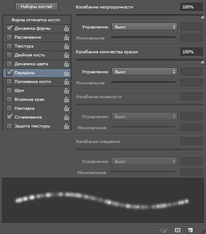Image resolution: width=206 pixels, height=234 pixels.
Task: Click the Наборы кистей button
Action: [x=36, y=7]
